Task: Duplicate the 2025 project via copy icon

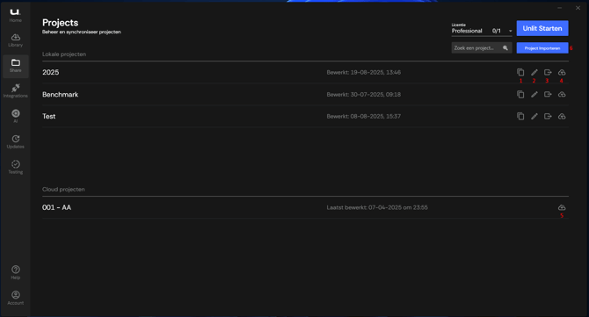Action: tap(520, 72)
